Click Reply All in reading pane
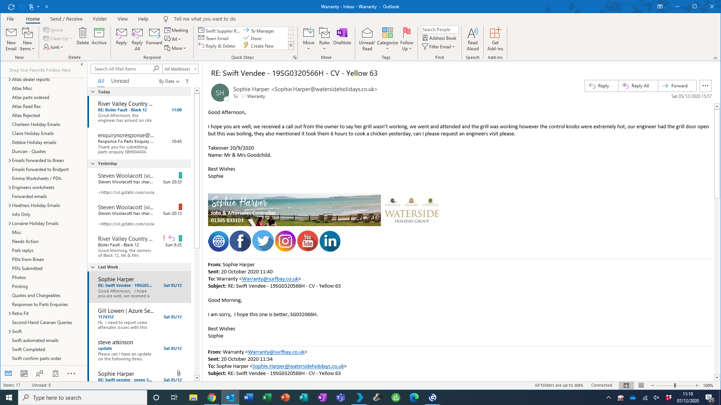721x405 pixels. [x=638, y=86]
